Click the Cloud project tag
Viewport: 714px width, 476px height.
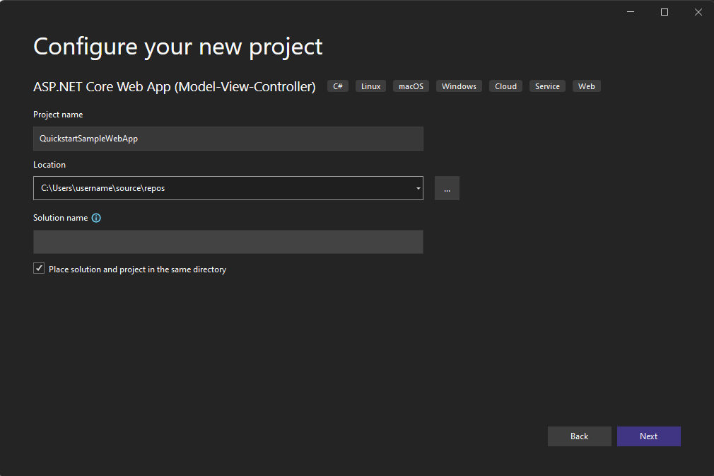[x=505, y=86]
